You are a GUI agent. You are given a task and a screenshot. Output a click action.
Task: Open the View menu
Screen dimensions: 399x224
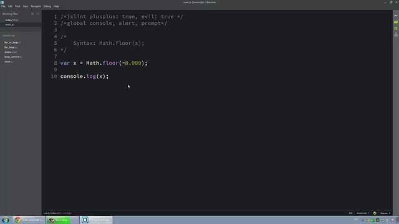point(25,6)
